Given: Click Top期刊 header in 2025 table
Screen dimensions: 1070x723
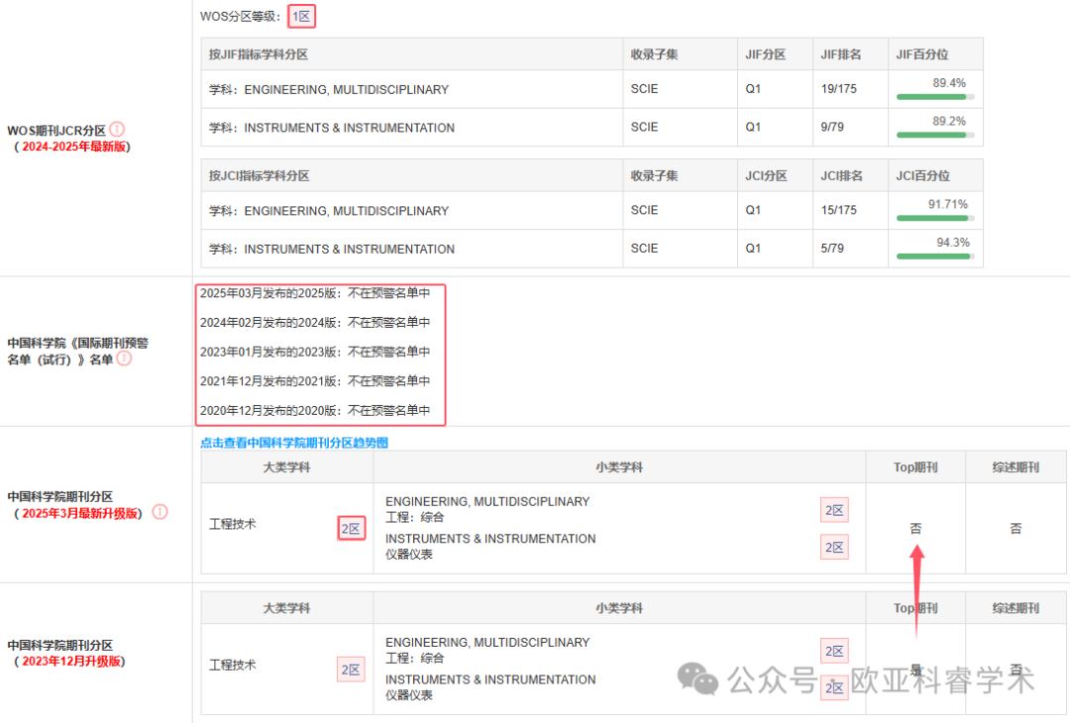Looking at the screenshot, I should coord(915,467).
